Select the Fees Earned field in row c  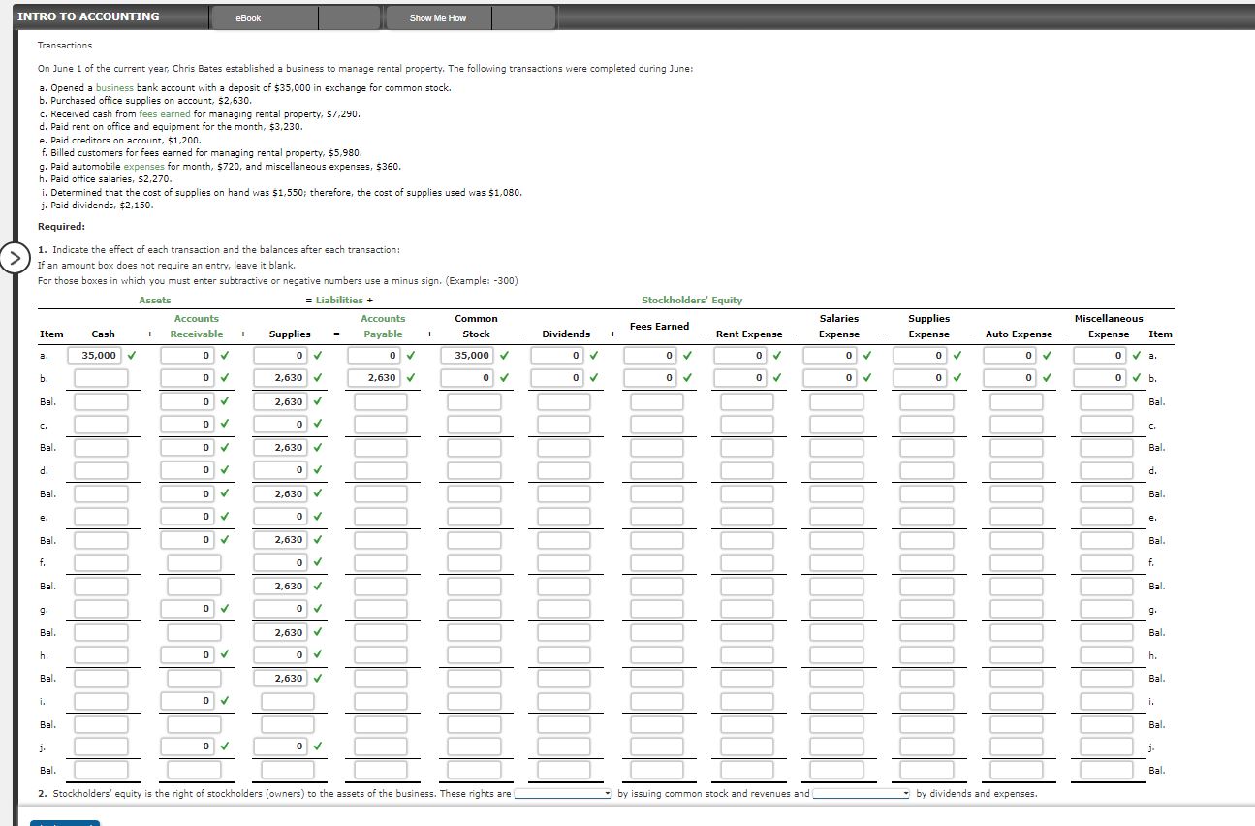(x=657, y=424)
